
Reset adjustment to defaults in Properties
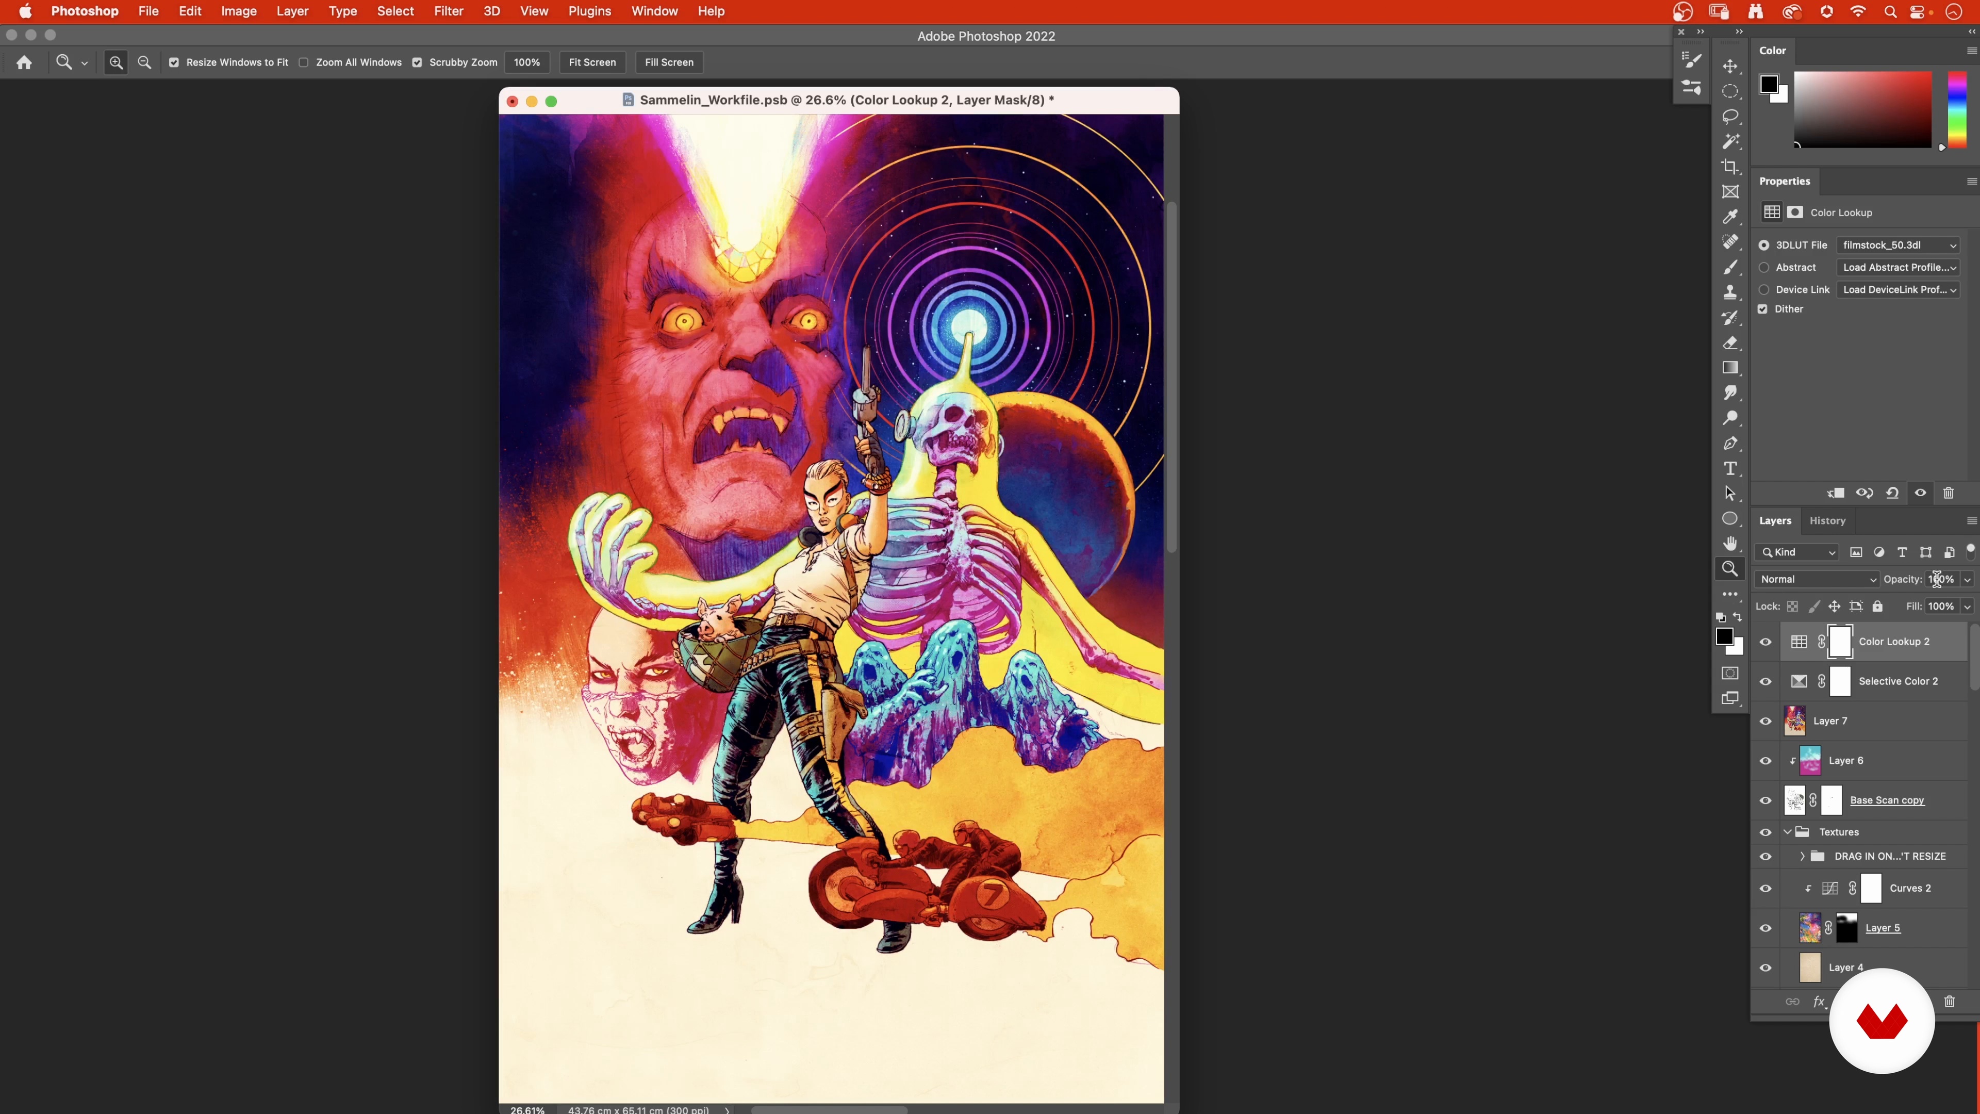coord(1892,494)
